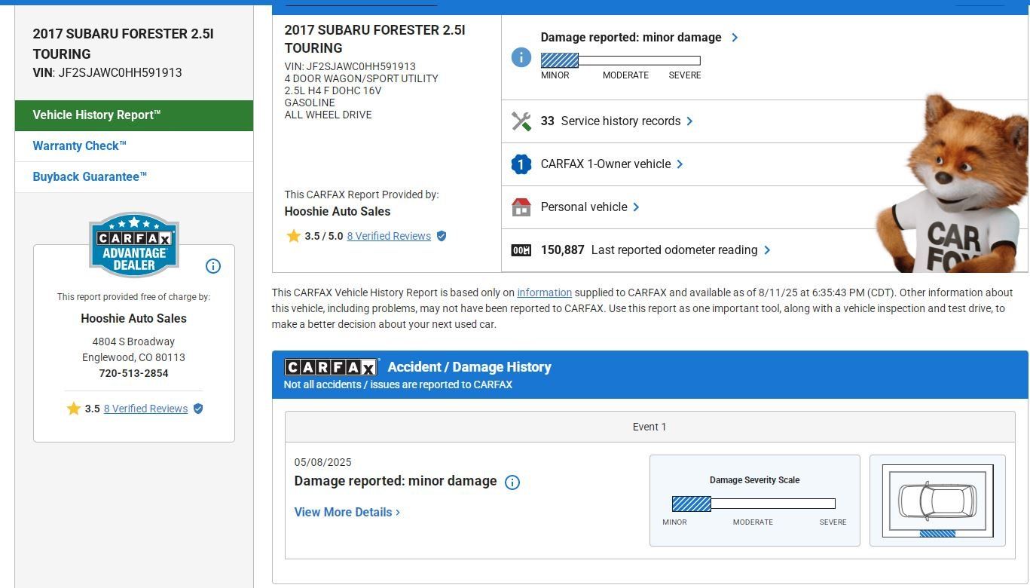Click the Accident / Damage History heading
Screen dimensions: 1030x588
[469, 367]
